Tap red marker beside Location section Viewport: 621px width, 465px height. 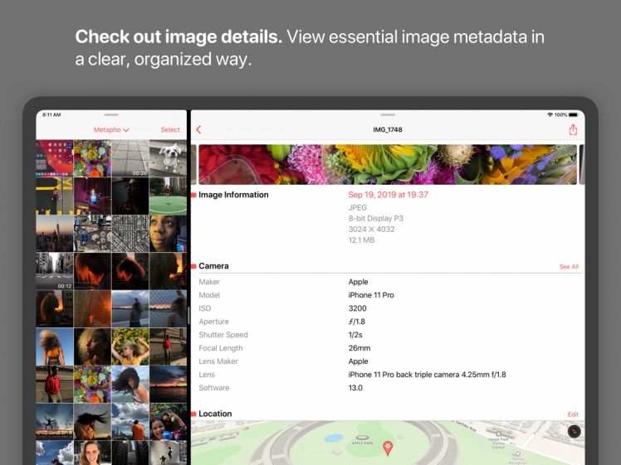193,414
